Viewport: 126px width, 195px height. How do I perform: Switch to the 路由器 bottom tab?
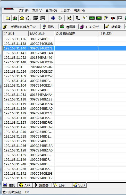tap(42, 185)
